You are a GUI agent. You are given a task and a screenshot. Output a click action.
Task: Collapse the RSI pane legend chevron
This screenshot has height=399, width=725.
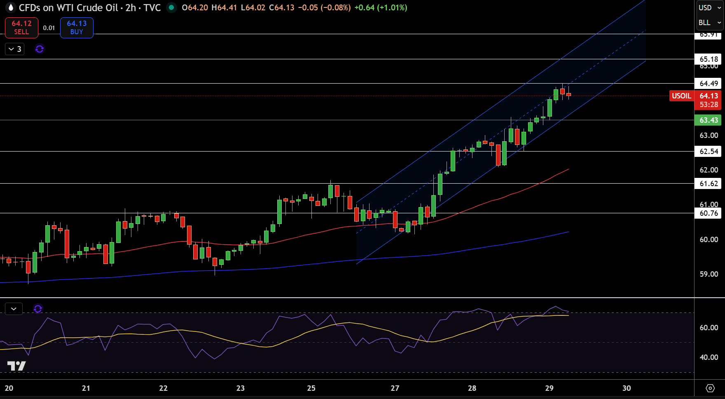pos(14,308)
